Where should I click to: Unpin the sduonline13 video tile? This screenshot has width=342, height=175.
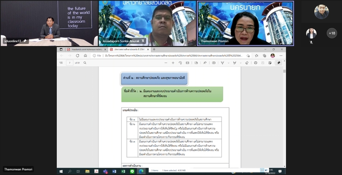click(25, 41)
